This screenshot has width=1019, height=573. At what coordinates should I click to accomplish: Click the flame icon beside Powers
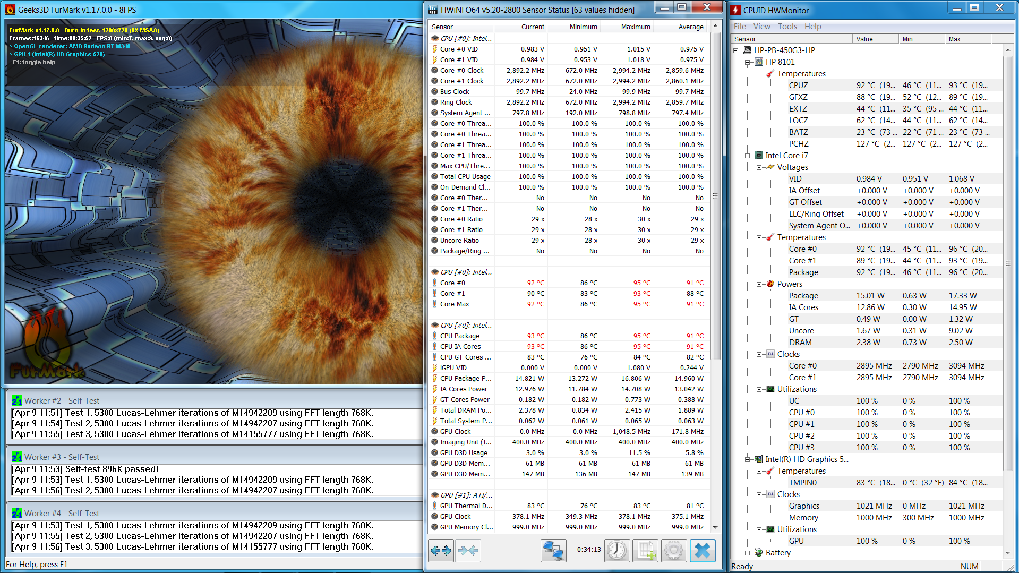point(770,284)
